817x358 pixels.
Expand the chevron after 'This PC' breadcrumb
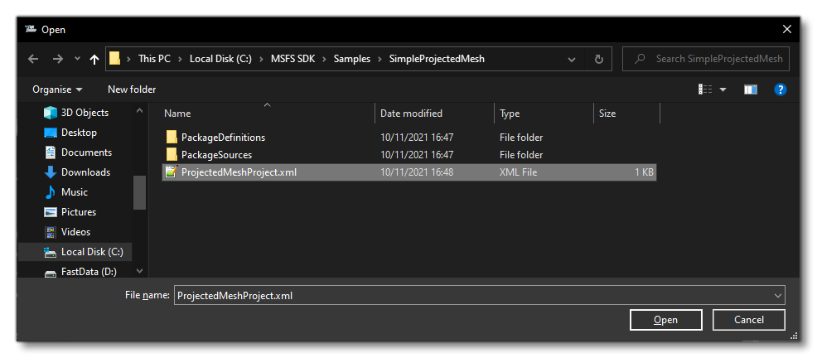180,59
